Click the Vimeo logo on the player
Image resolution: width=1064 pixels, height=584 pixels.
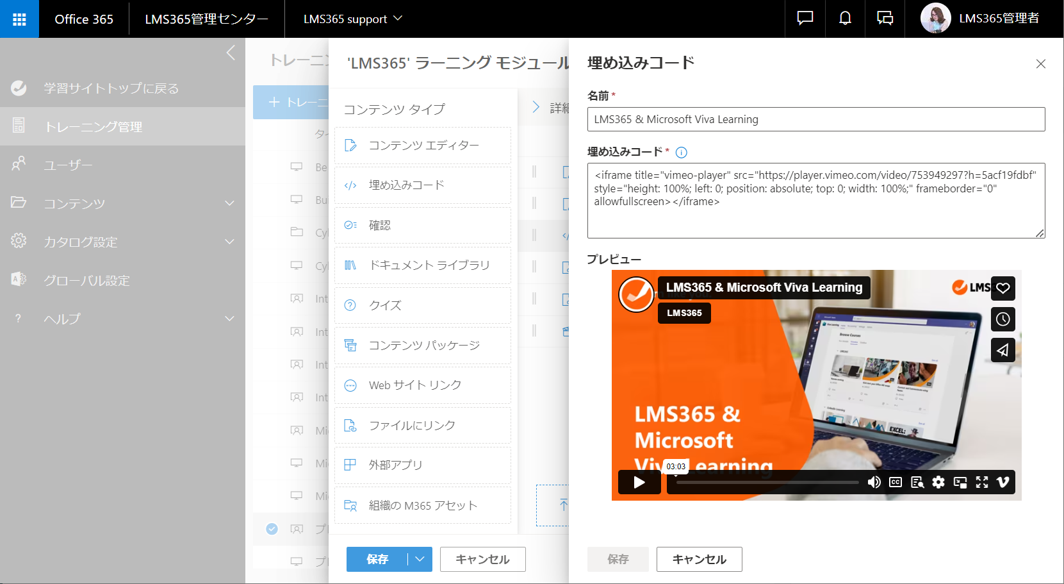point(1003,482)
